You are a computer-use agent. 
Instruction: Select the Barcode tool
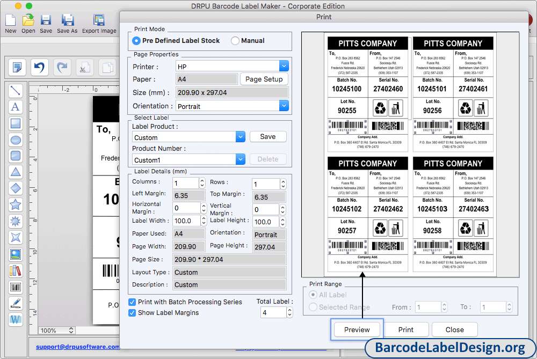pos(16,287)
